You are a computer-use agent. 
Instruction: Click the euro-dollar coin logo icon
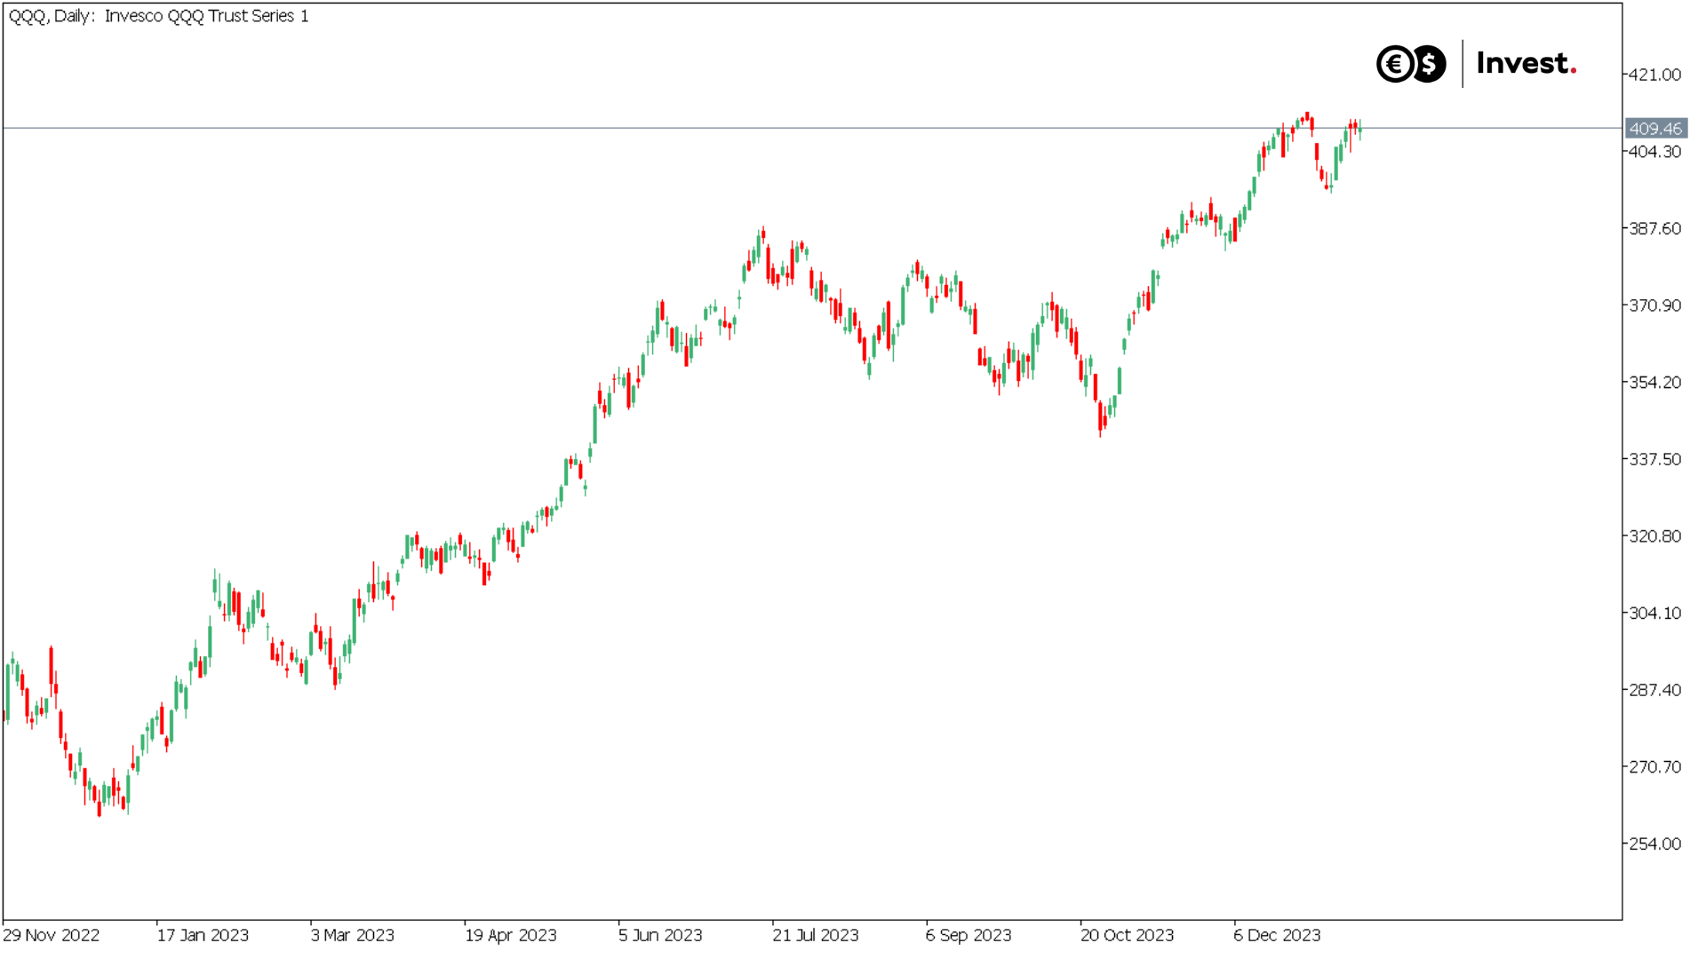pyautogui.click(x=1411, y=64)
